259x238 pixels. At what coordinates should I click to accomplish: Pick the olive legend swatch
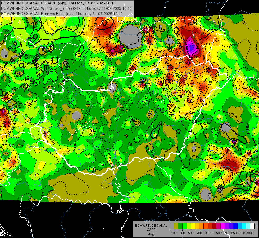pos(176,226)
